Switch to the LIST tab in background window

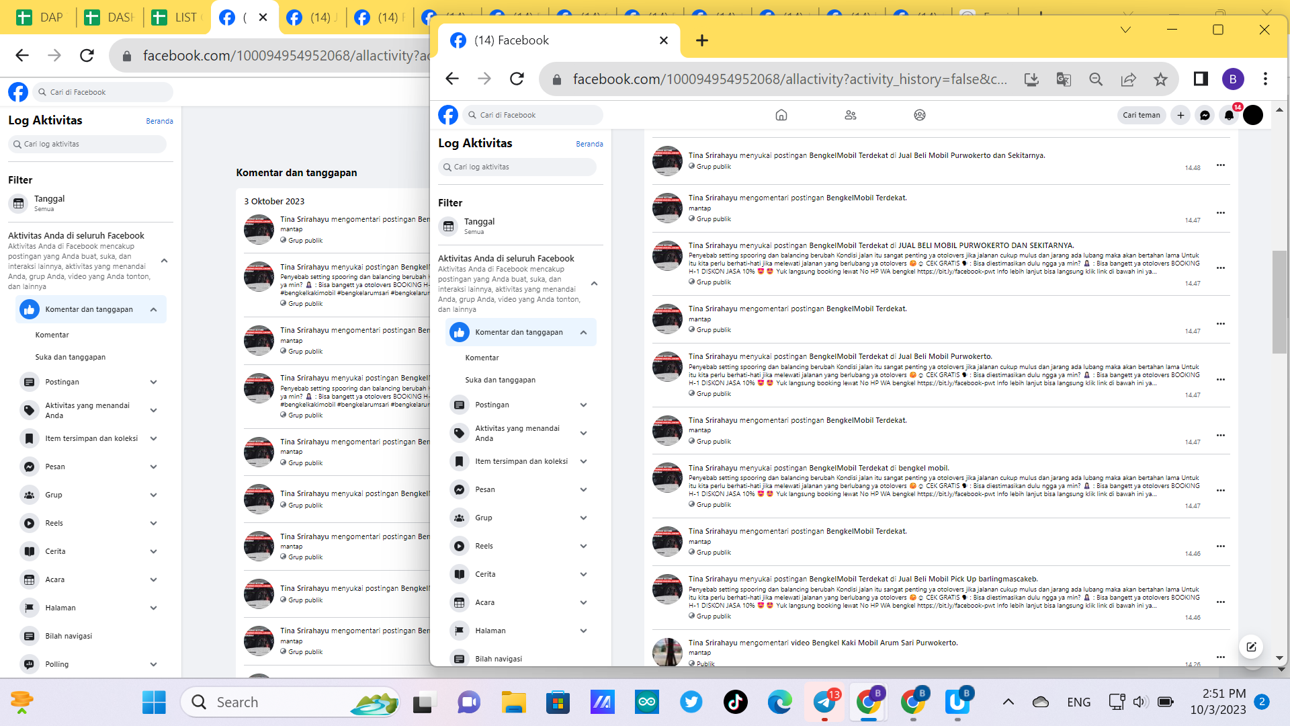[x=175, y=17]
